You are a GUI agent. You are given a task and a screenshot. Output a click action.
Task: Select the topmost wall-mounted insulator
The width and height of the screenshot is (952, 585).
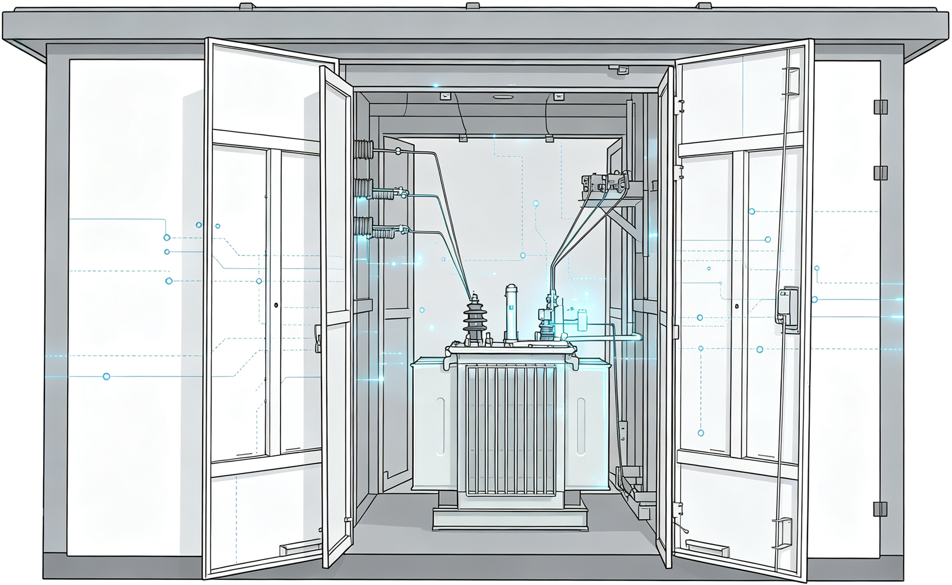365,150
